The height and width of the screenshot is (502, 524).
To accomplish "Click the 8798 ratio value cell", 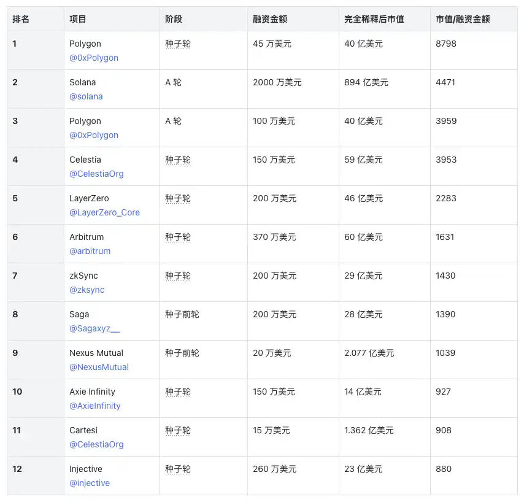I will point(446,44).
